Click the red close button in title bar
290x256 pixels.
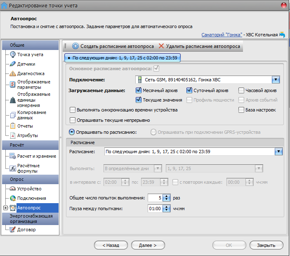click(284, 5)
